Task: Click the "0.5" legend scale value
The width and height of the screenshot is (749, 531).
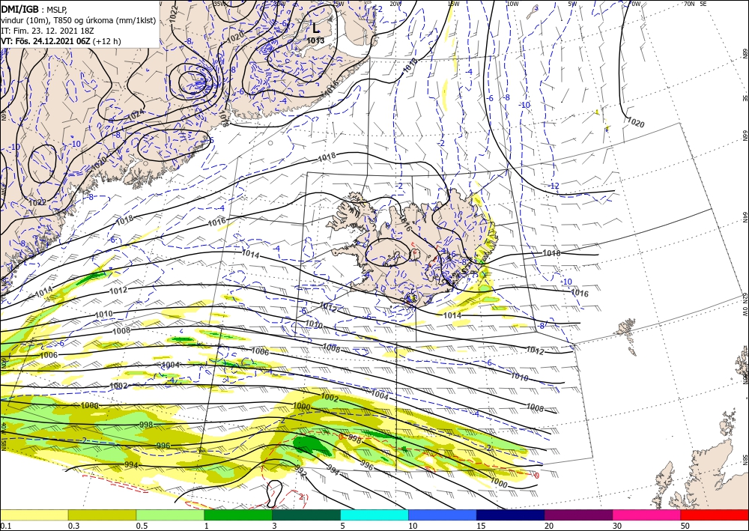Action: 142,526
